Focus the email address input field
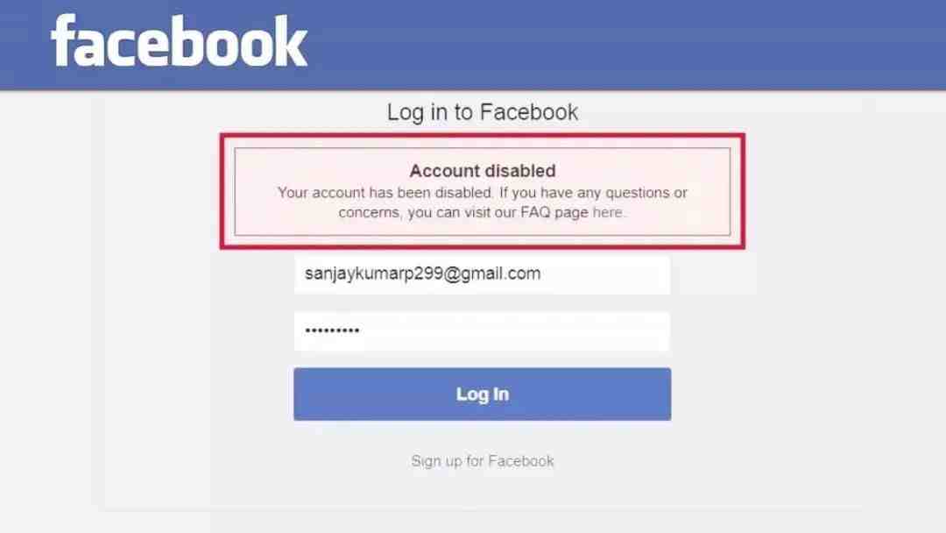The width and height of the screenshot is (946, 533). pos(482,274)
